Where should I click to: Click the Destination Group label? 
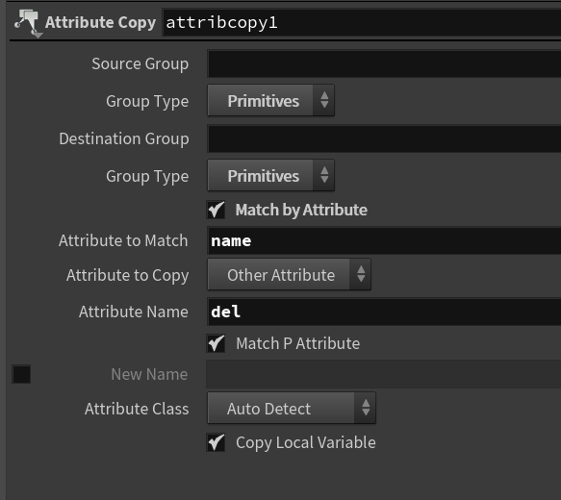(124, 139)
